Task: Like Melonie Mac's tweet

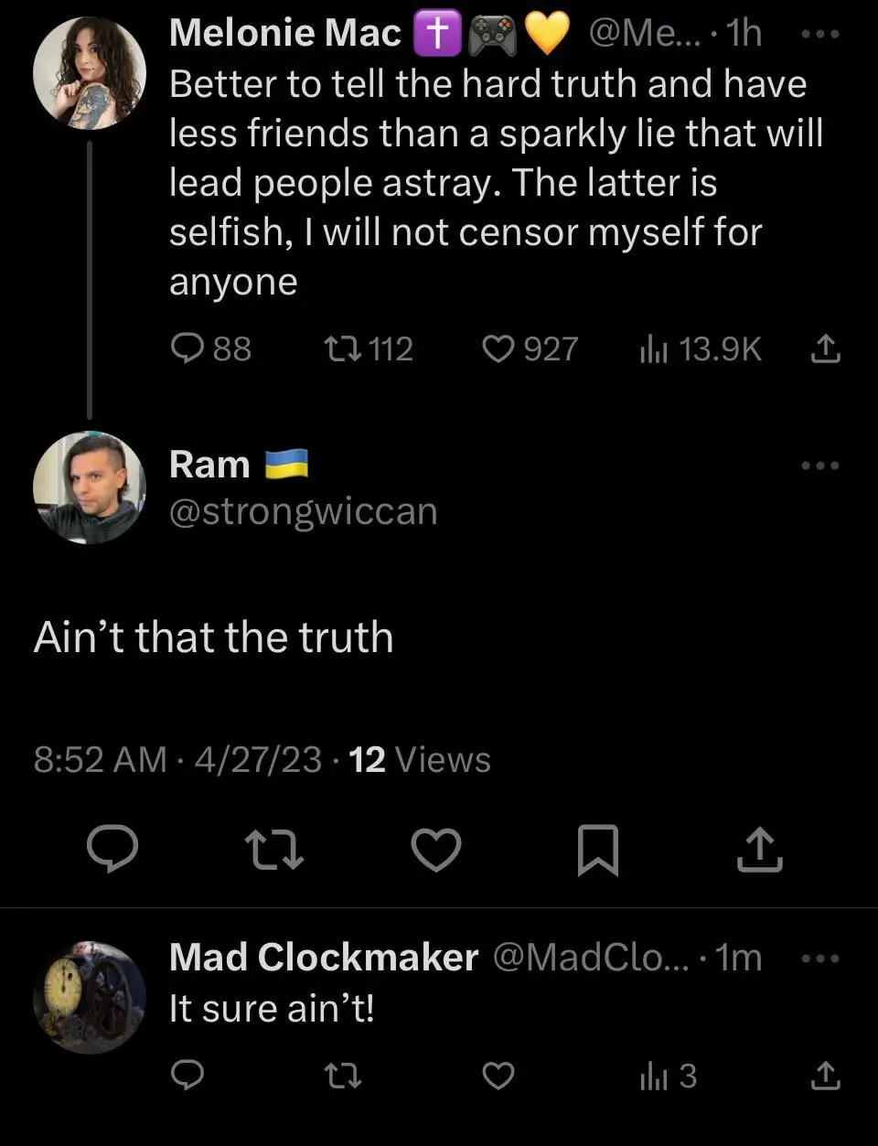Action: pos(498,348)
